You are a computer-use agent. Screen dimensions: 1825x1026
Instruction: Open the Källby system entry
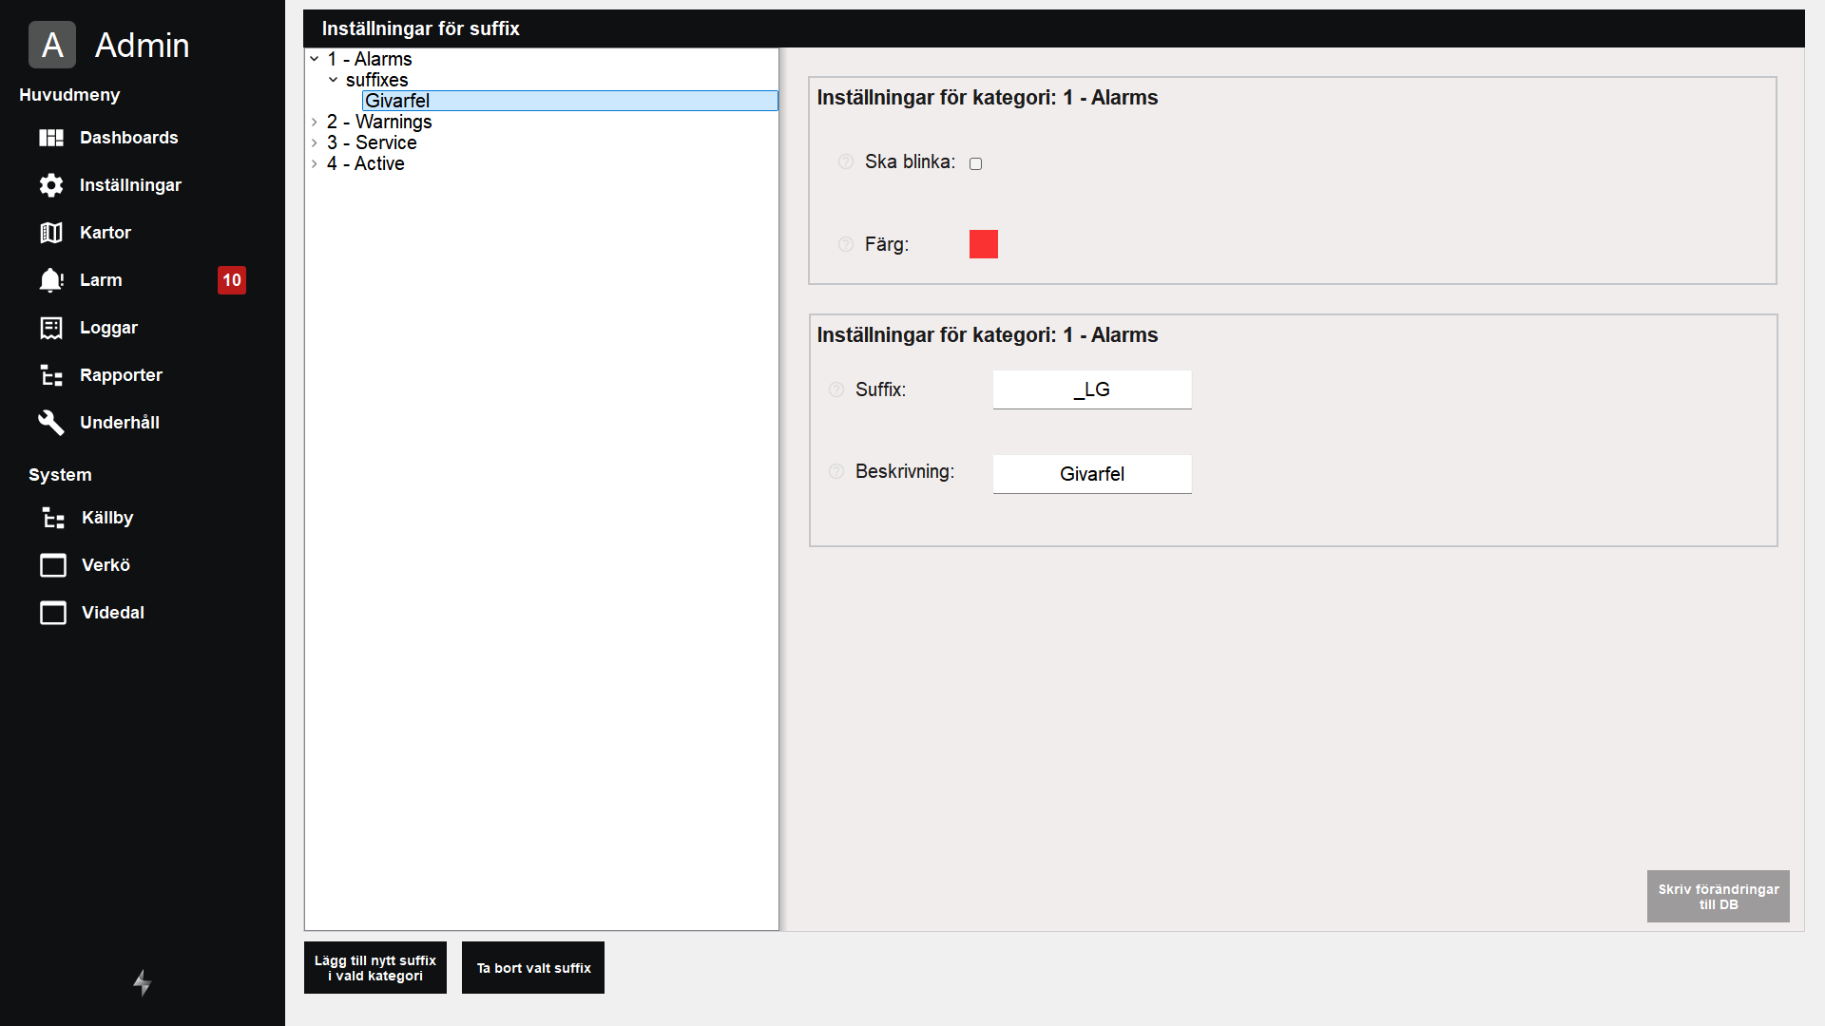click(106, 518)
